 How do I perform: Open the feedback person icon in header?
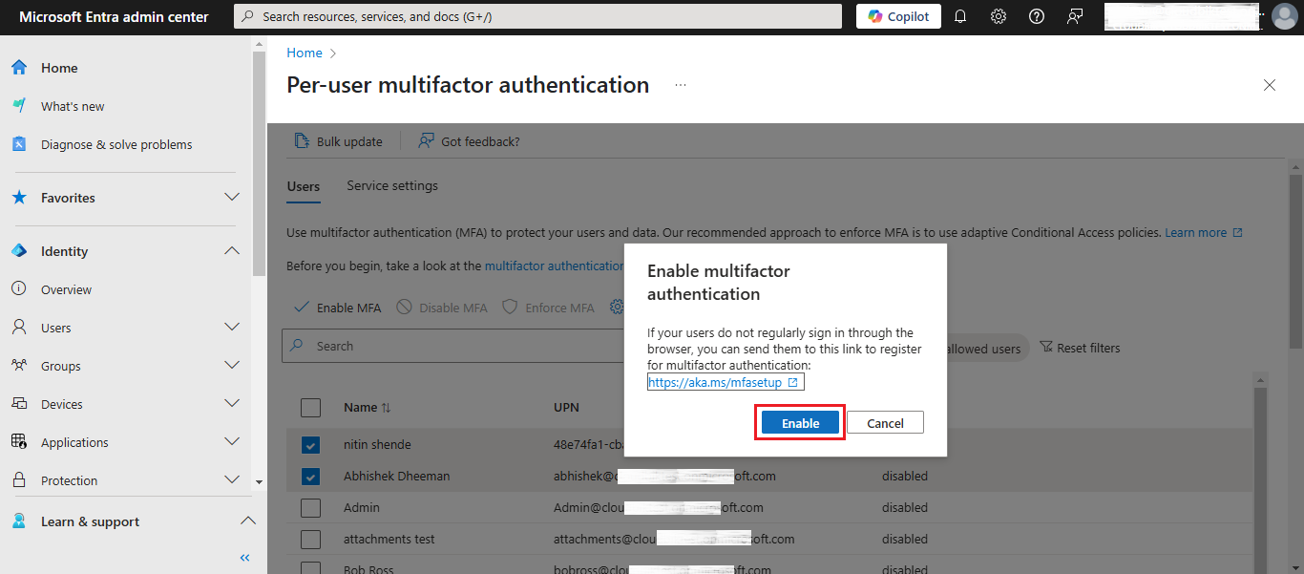1075,16
